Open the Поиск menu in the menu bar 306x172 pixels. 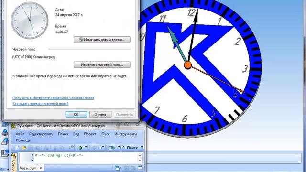point(63,134)
